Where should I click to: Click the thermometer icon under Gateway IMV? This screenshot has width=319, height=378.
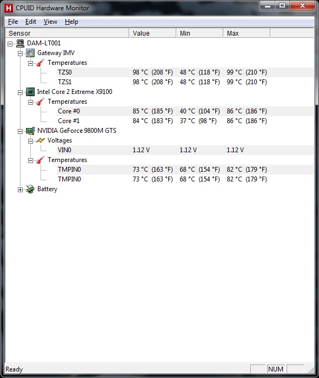coord(41,63)
